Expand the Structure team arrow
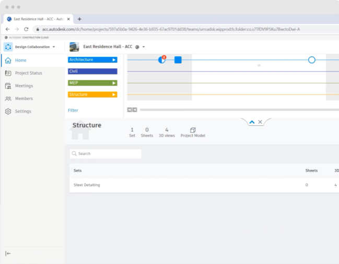This screenshot has height=264, width=339. [x=114, y=94]
